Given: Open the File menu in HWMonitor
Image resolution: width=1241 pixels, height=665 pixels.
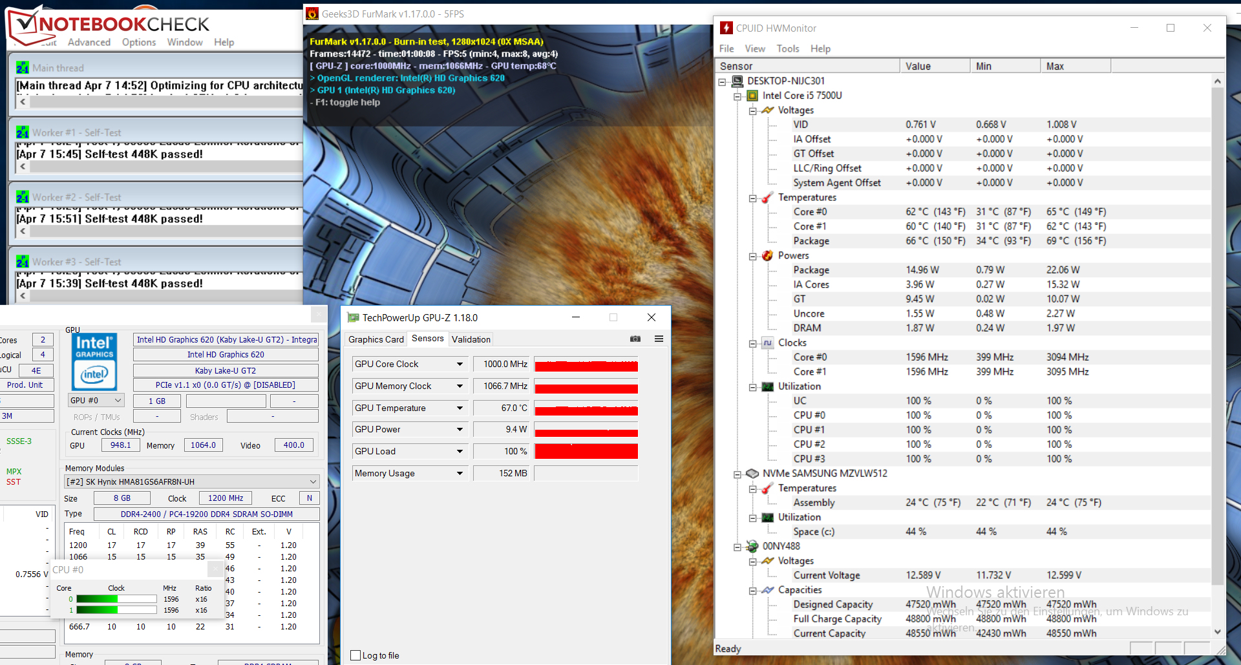Looking at the screenshot, I should click(727, 48).
